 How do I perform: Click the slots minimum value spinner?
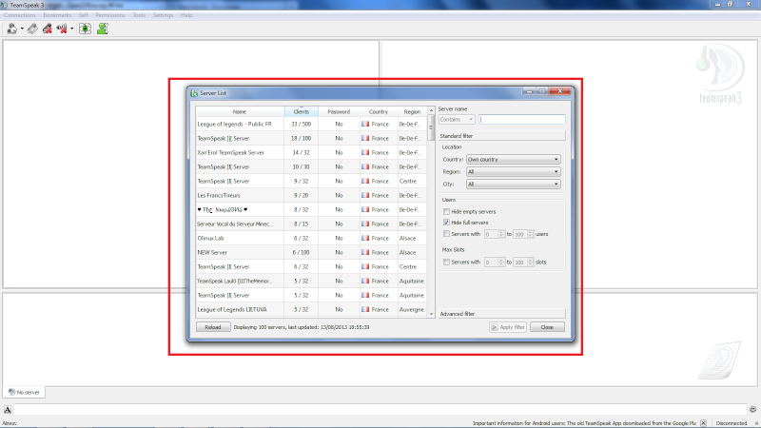click(x=495, y=263)
